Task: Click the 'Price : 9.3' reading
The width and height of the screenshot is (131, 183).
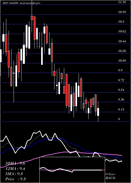Action: tap(15, 179)
